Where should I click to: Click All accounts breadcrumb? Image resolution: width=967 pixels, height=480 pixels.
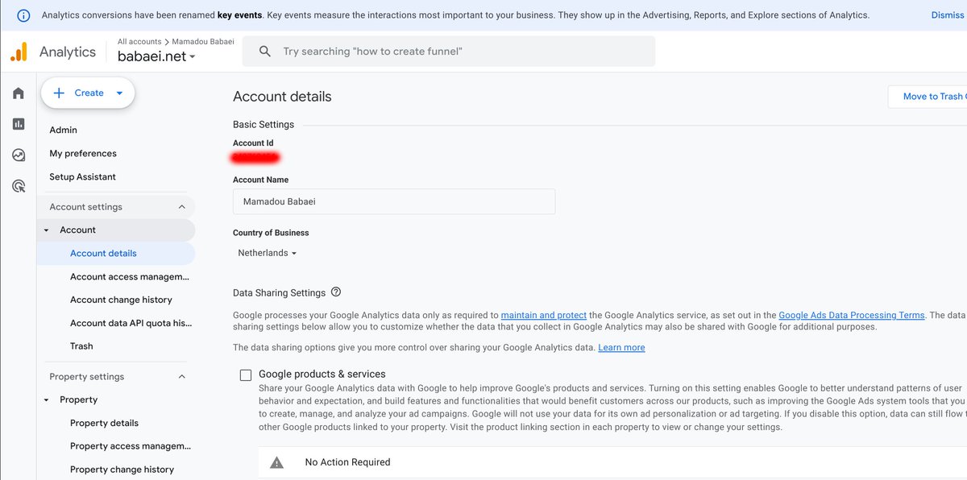pos(139,41)
